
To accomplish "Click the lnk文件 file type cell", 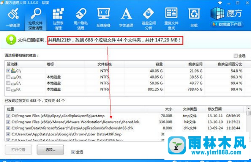I will (x=190, y=122).
